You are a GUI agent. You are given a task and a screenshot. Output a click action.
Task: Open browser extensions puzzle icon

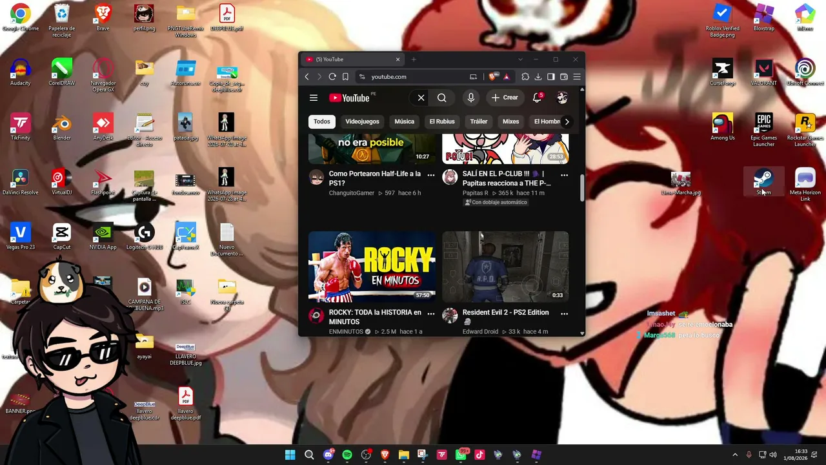[525, 77]
